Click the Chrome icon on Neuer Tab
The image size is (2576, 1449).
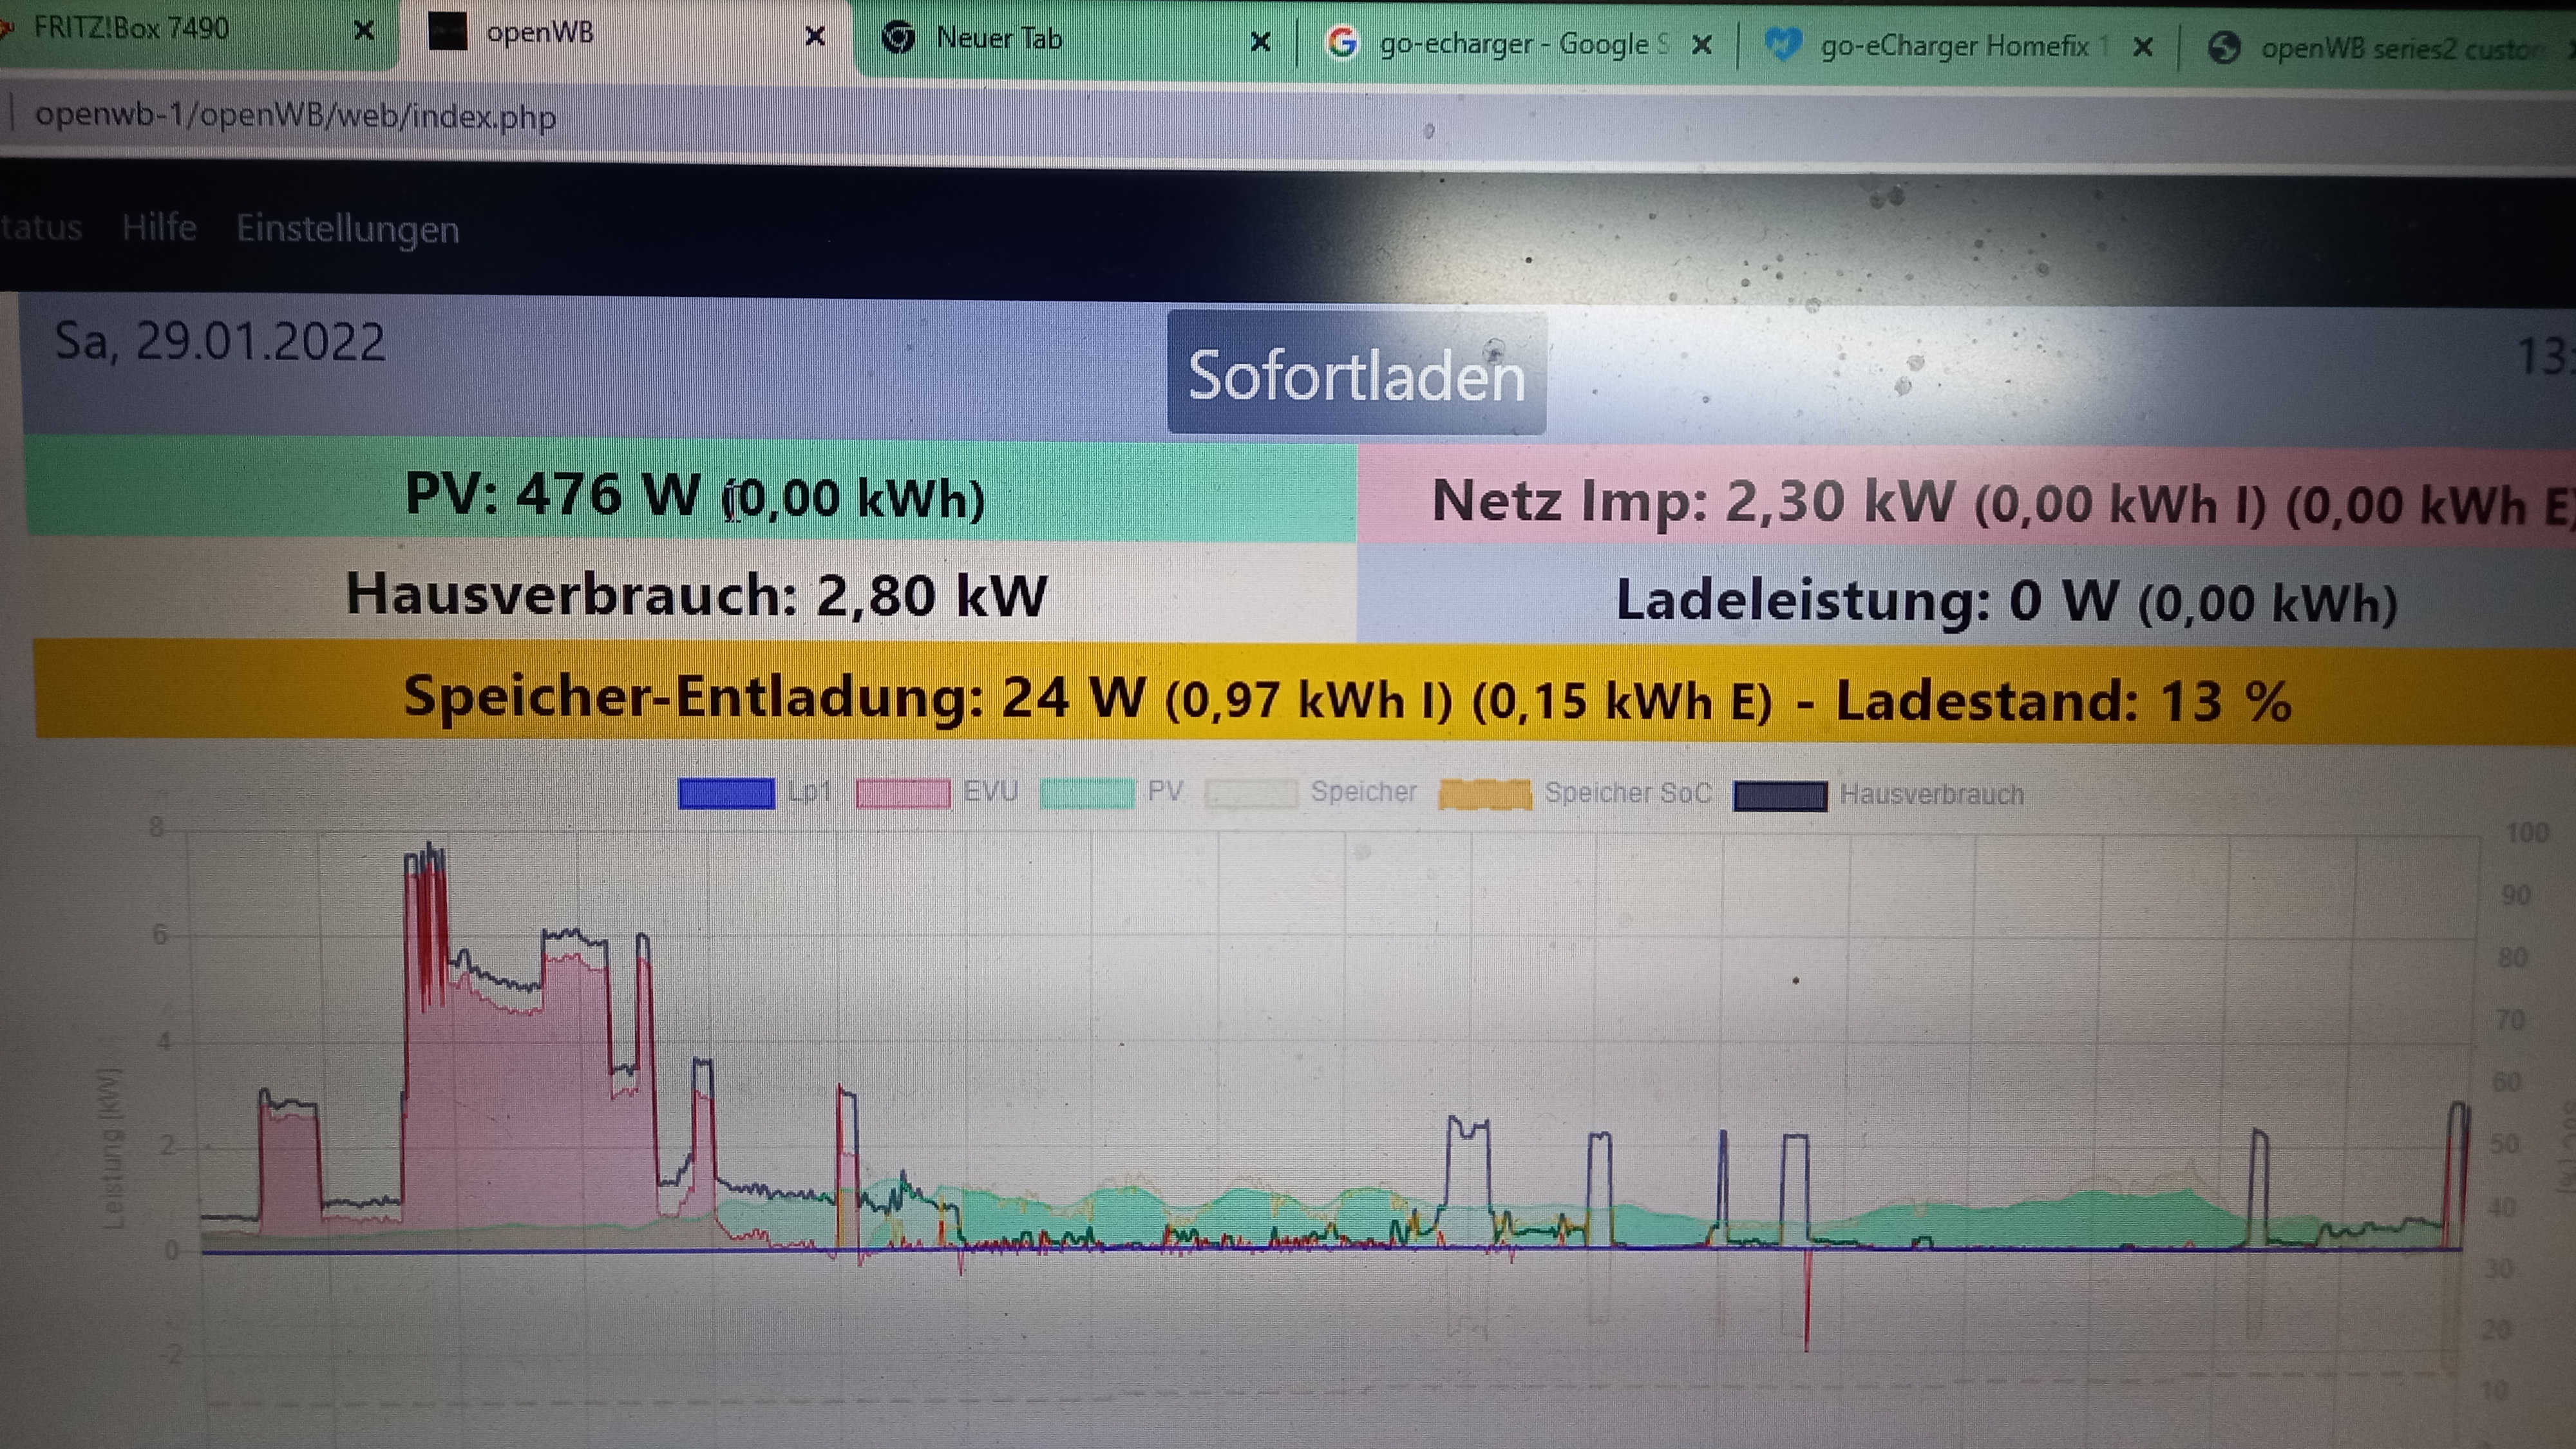[898, 38]
